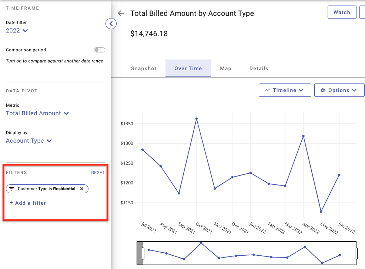365x269 pixels.
Task: Reset all filters with the RESET link
Action: pyautogui.click(x=98, y=172)
